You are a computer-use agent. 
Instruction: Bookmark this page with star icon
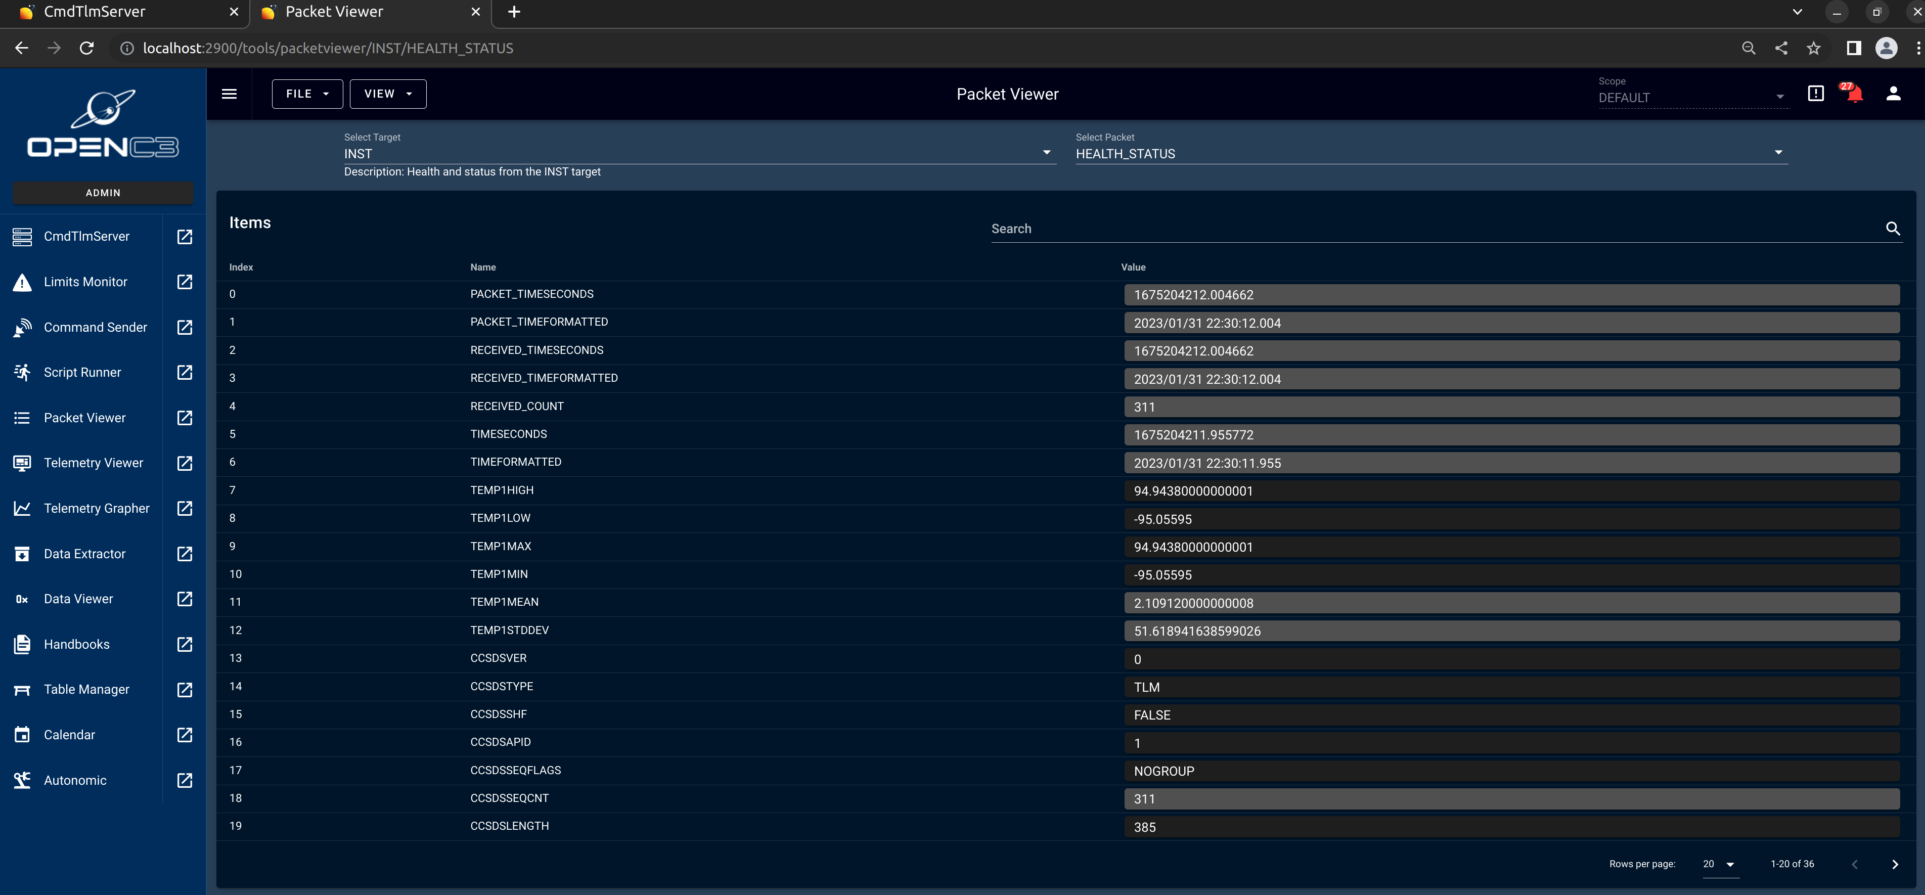[x=1814, y=49]
